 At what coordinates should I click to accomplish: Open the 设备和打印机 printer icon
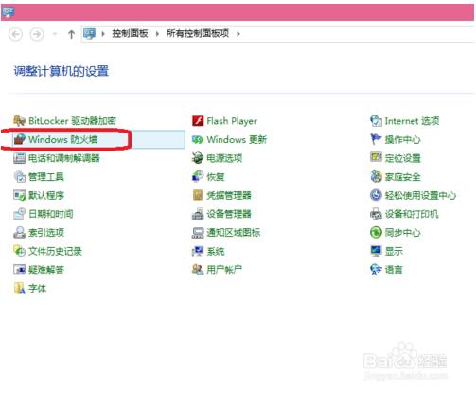tap(376, 214)
